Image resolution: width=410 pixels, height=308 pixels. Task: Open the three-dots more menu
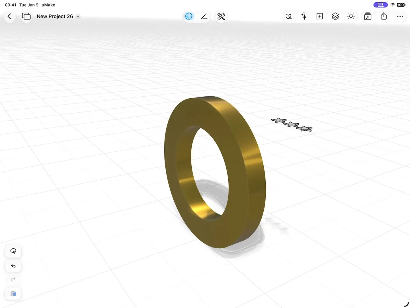point(400,16)
